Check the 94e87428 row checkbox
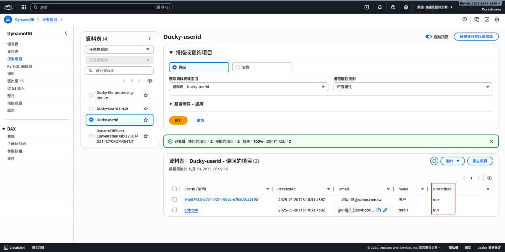Viewport: 505px width, 252px height. pos(174,199)
